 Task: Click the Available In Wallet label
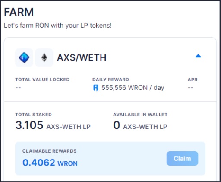pyautogui.click(x=140, y=115)
